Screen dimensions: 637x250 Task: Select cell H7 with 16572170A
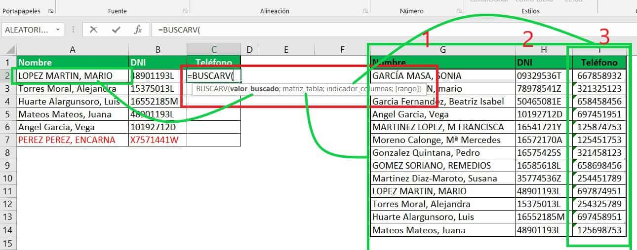click(x=544, y=140)
